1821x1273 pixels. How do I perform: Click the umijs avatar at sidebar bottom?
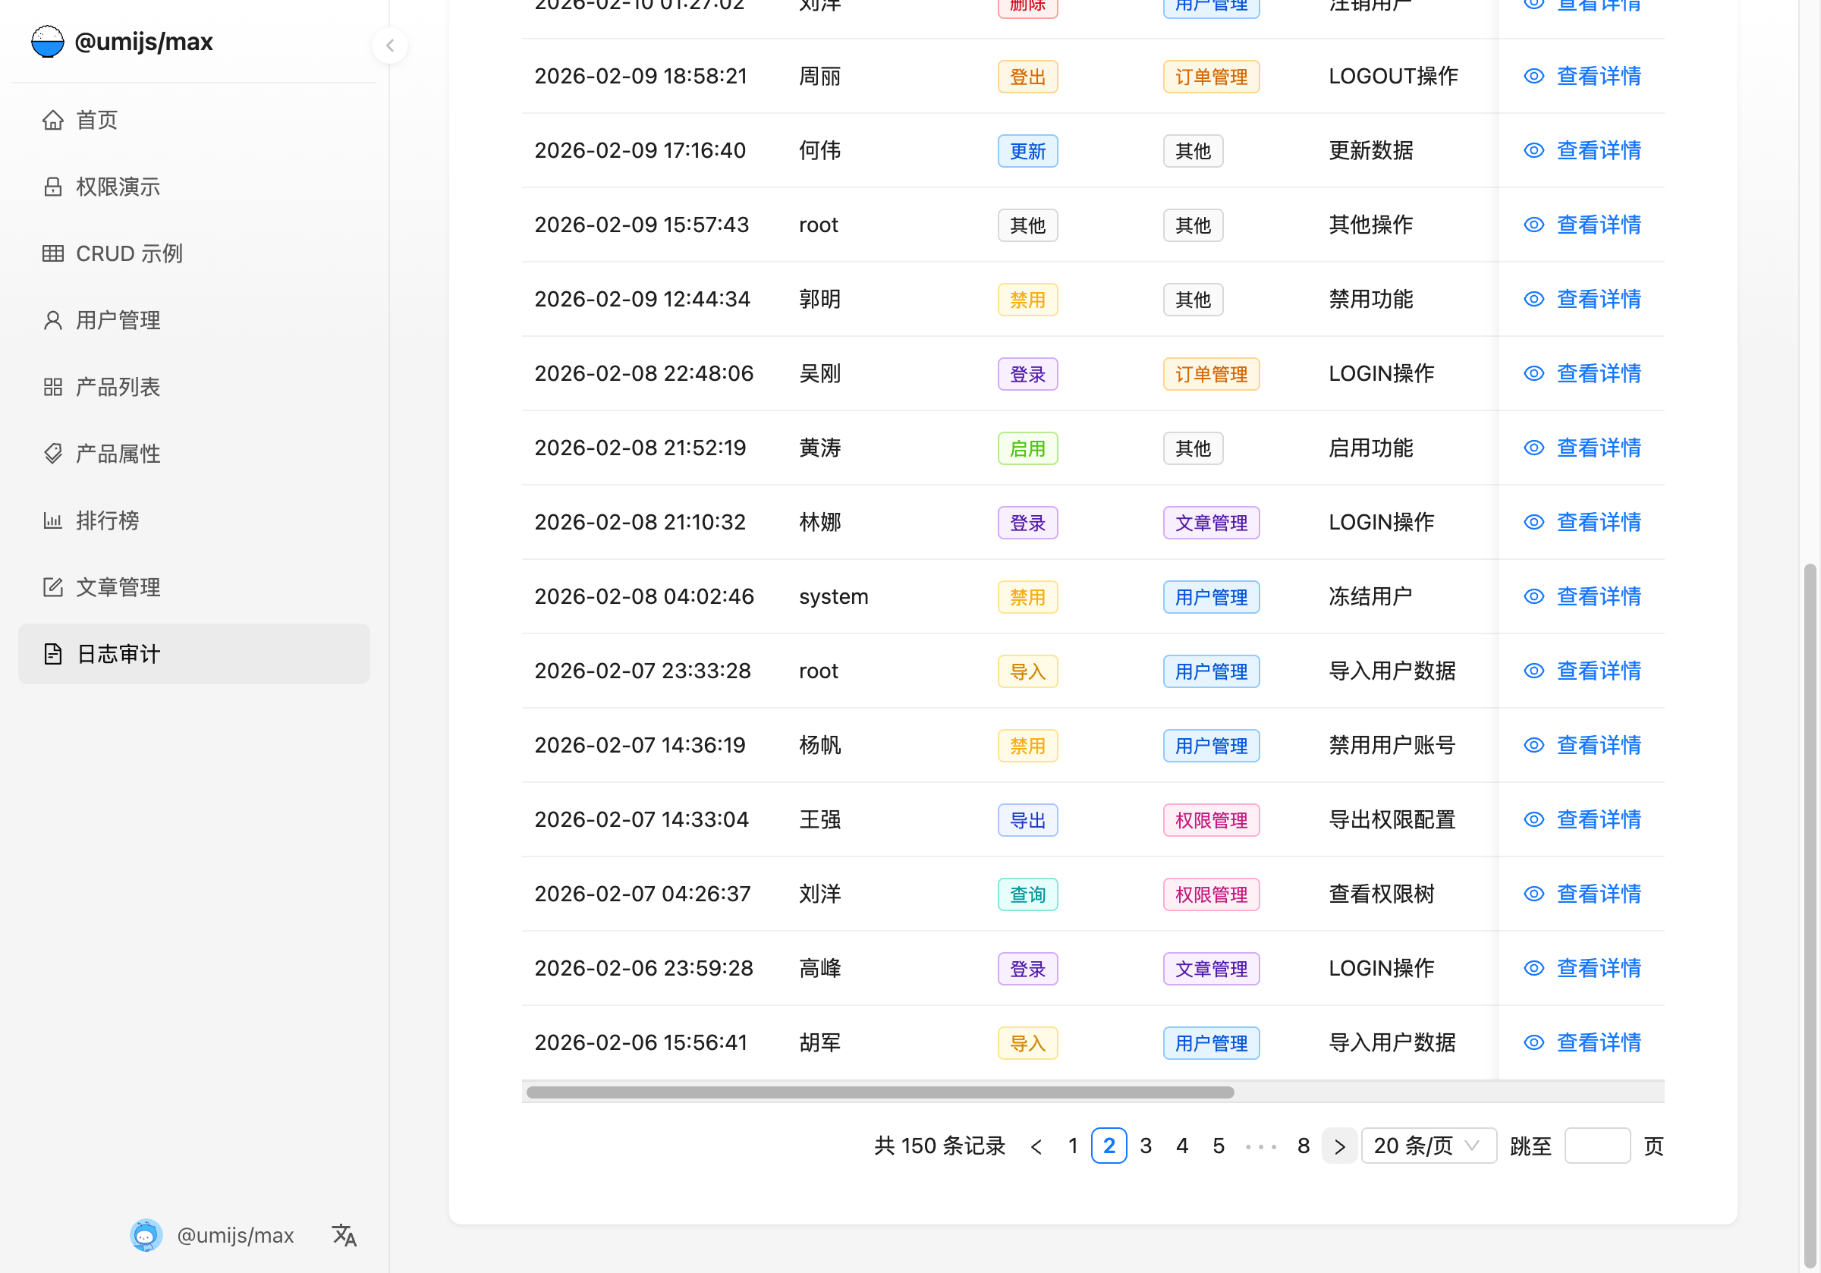tap(146, 1234)
